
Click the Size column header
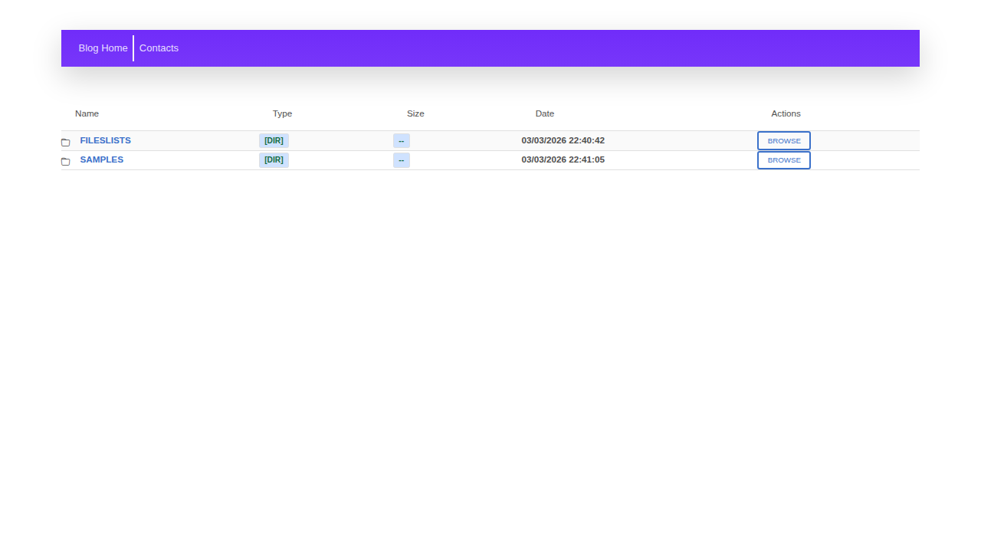point(415,113)
